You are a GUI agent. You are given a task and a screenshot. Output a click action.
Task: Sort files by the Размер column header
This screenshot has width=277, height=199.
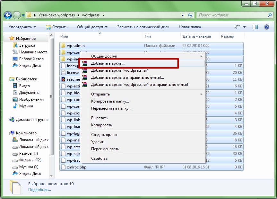232,36
